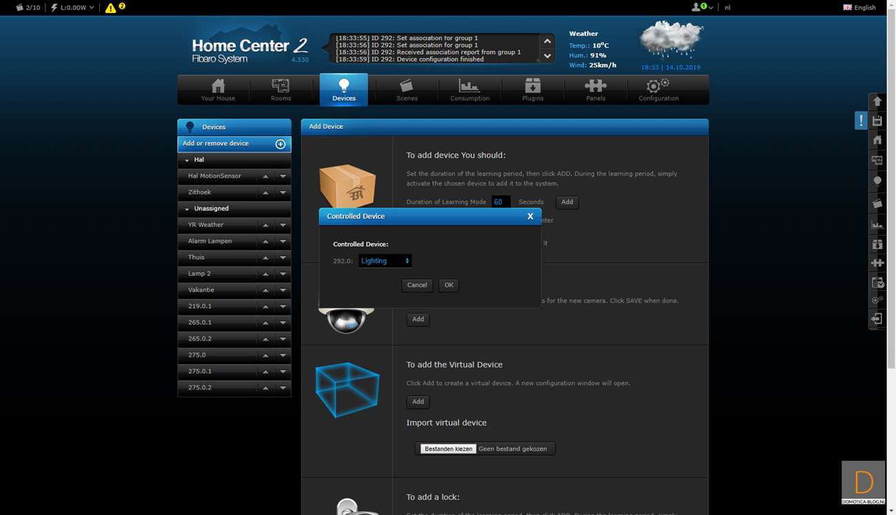
Task: Open the Consumption tab
Action: pos(469,90)
